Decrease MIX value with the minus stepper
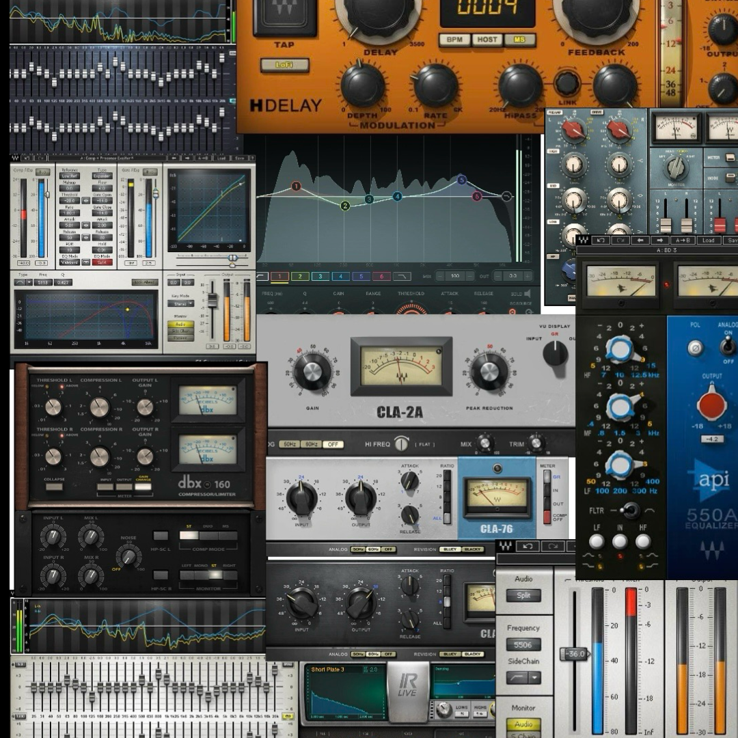This screenshot has width=738, height=738. coord(440,276)
